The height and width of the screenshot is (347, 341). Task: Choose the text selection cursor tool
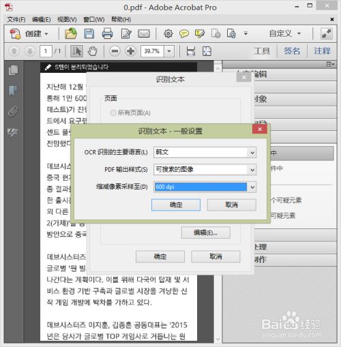[x=76, y=51]
